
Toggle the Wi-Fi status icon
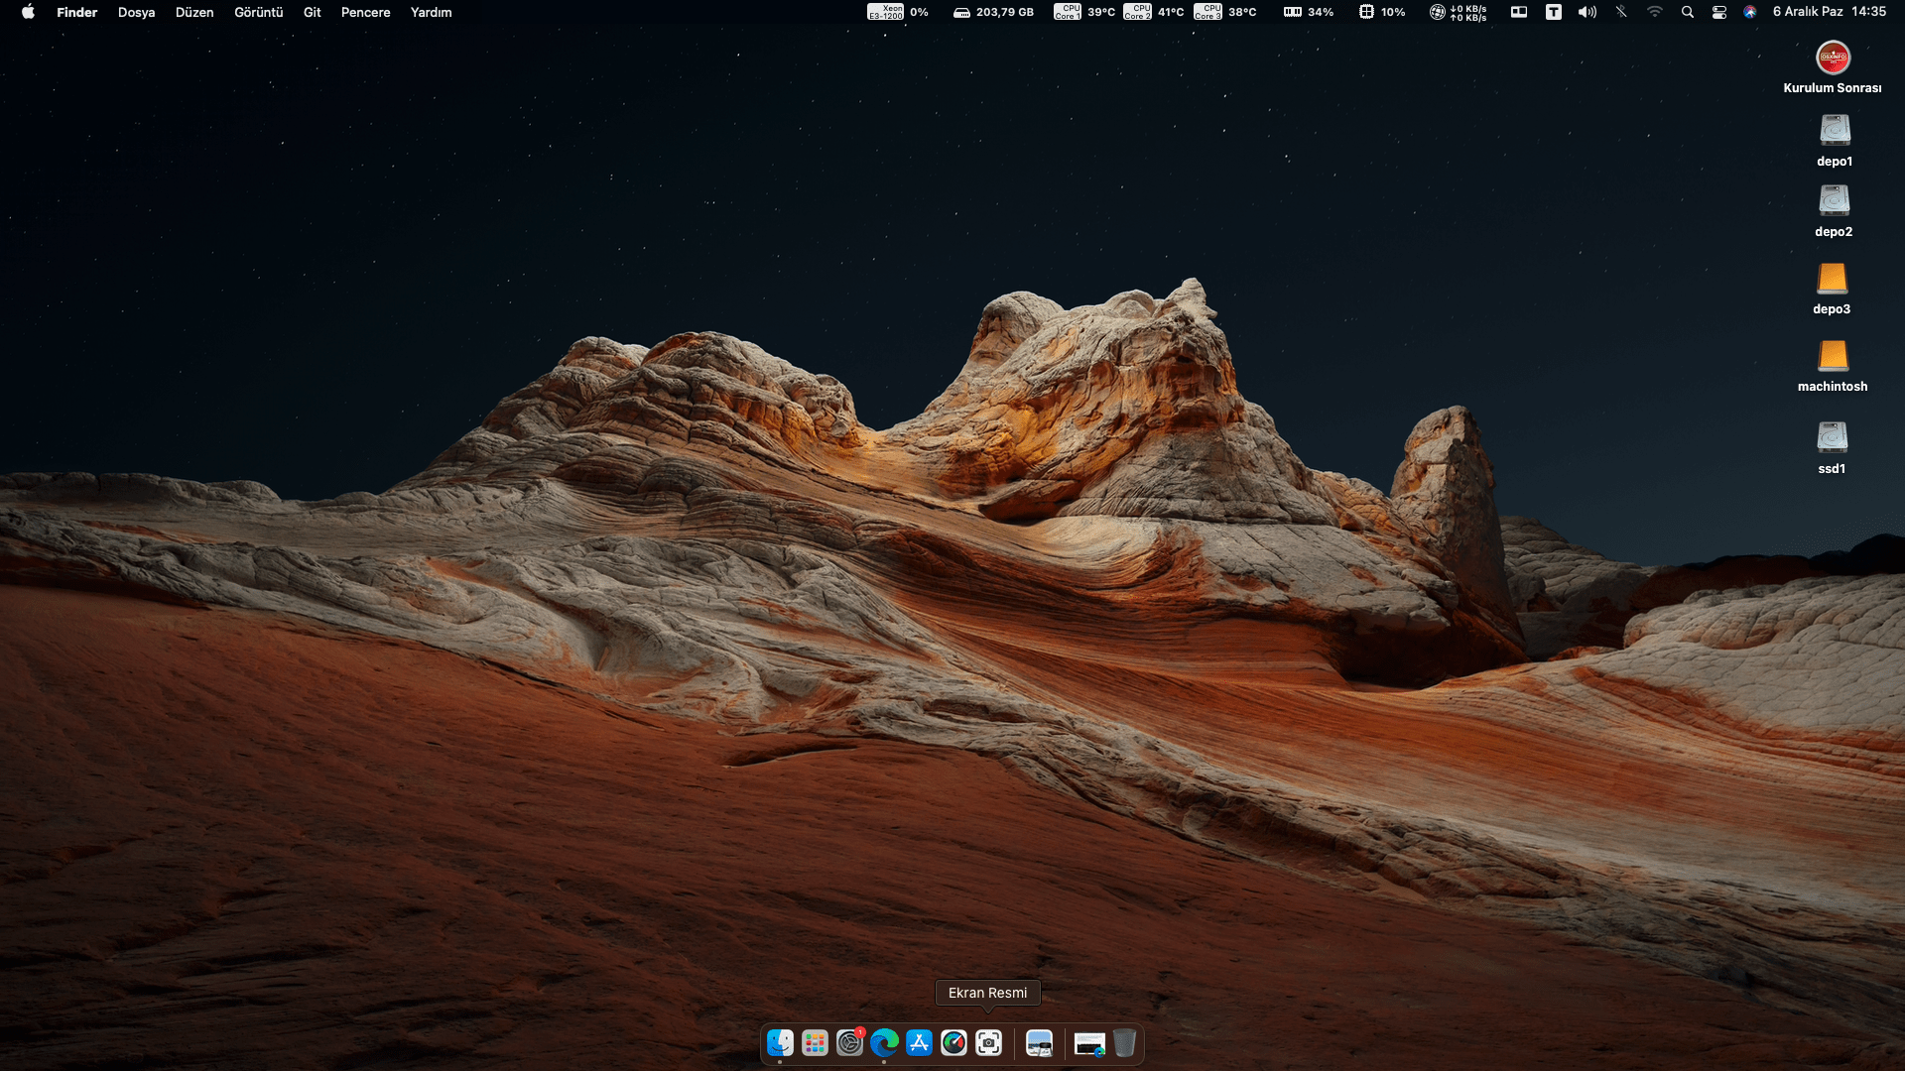coord(1654,12)
